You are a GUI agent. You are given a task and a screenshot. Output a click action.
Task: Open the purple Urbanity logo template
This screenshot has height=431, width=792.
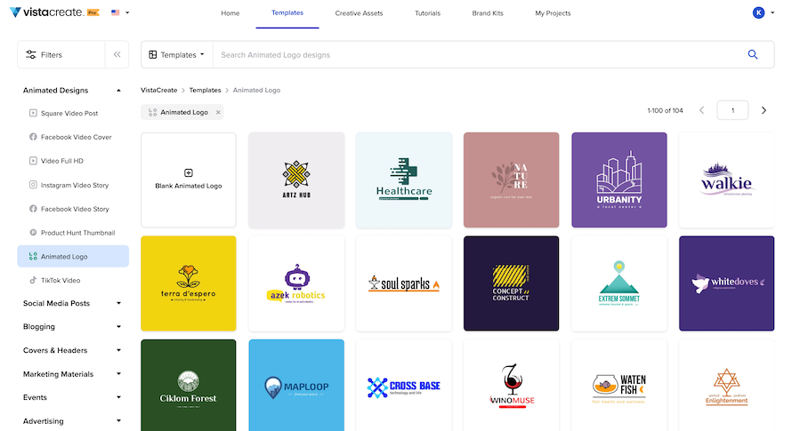coord(618,180)
